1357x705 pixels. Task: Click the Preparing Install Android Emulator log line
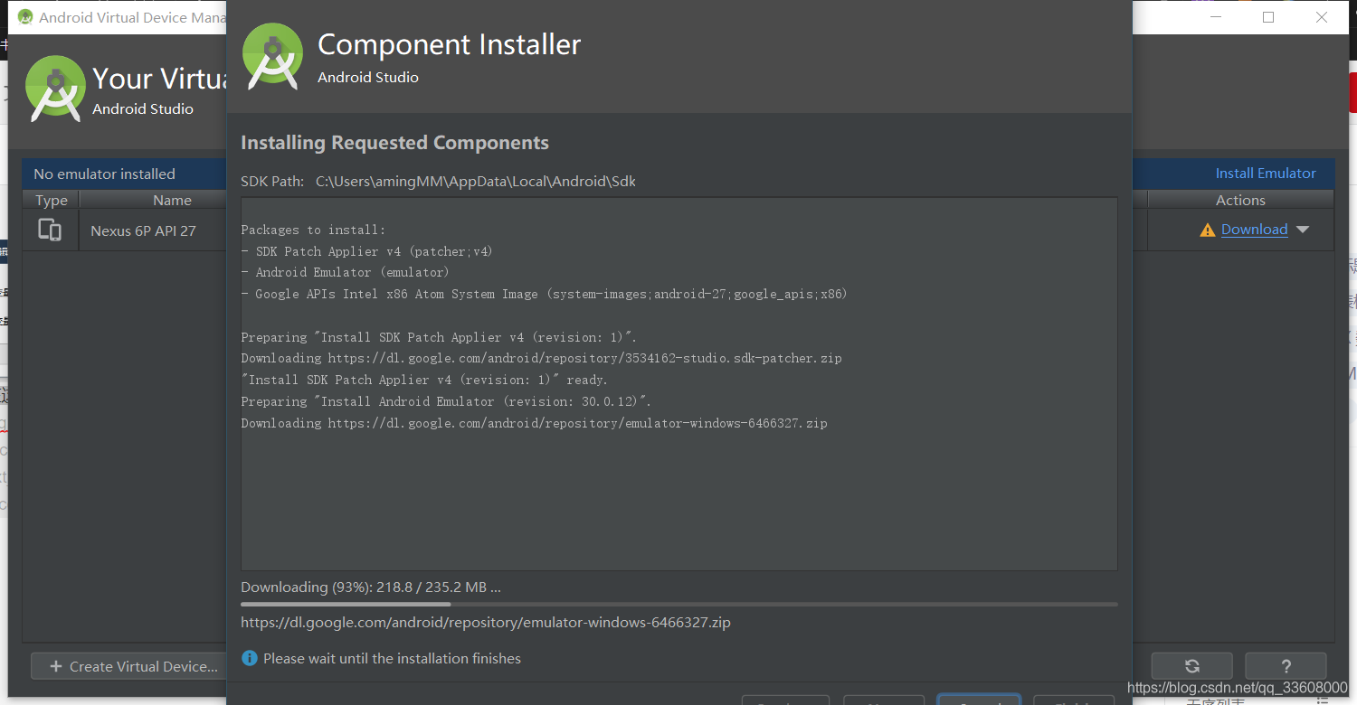tap(446, 401)
